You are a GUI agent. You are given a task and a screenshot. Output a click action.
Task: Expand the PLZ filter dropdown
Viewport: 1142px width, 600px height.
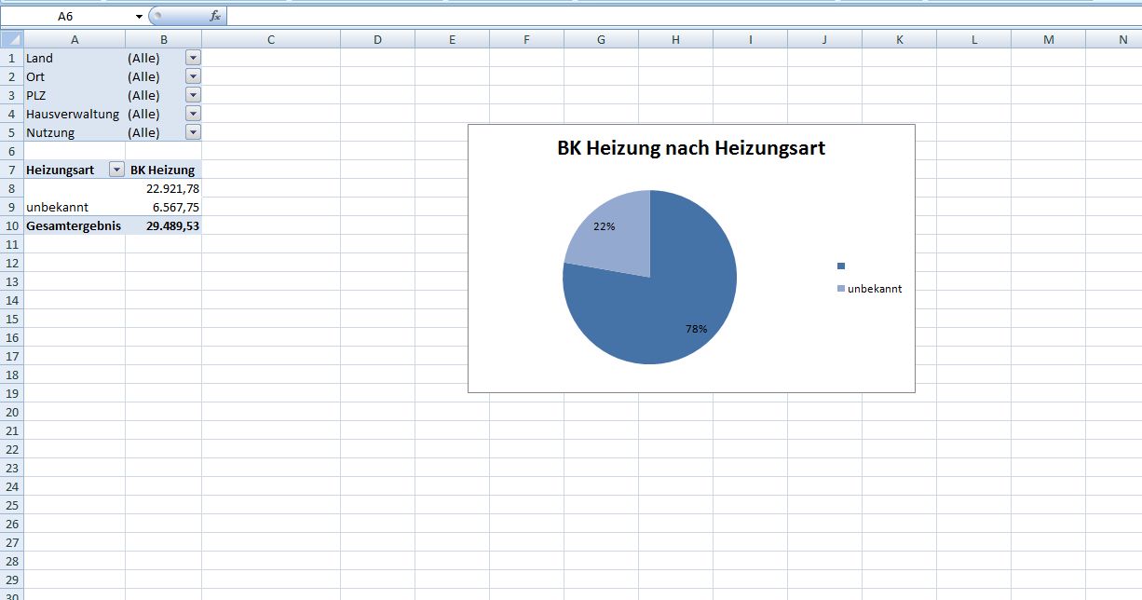tap(193, 95)
